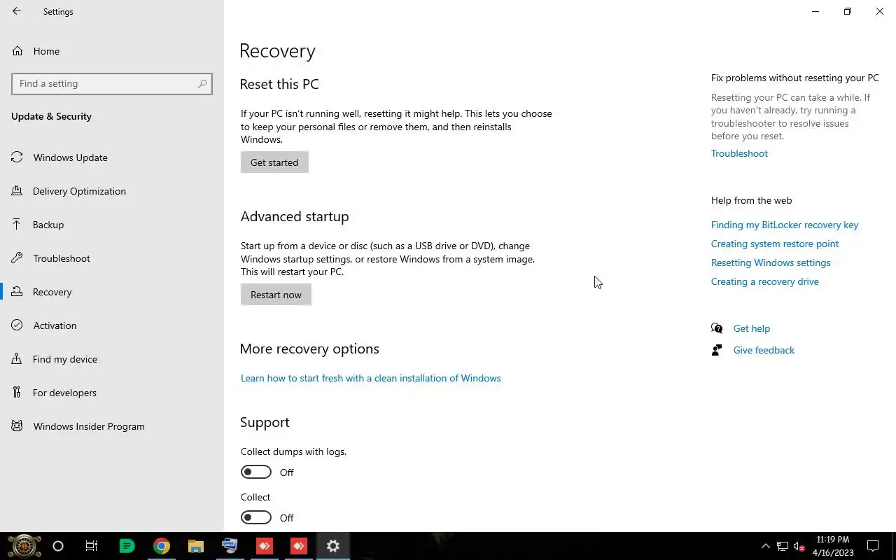Image resolution: width=896 pixels, height=560 pixels.
Task: Select the Activation page in the sidebar
Action: (112, 325)
